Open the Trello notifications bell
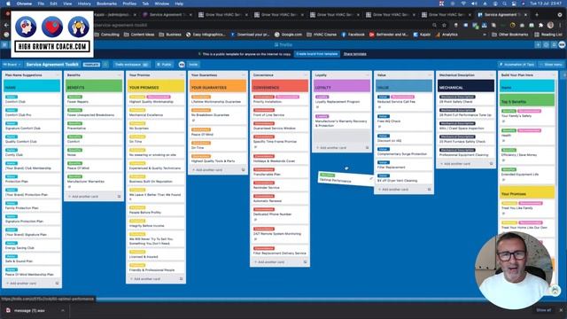This screenshot has width=567, height=319. tap(554, 45)
